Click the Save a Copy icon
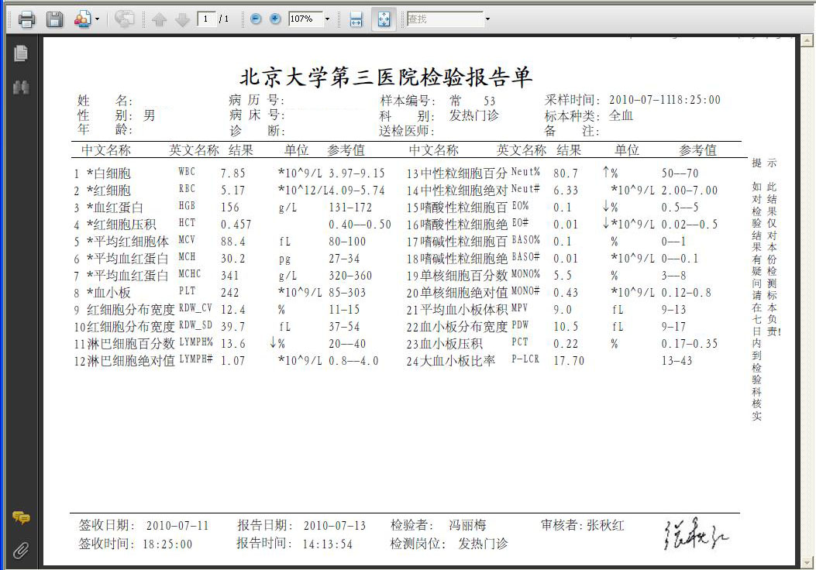Image resolution: width=816 pixels, height=570 pixels. (54, 19)
